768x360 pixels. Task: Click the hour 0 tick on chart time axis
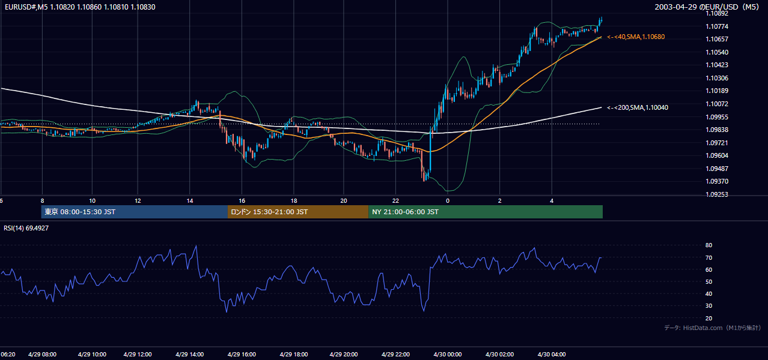448,200
